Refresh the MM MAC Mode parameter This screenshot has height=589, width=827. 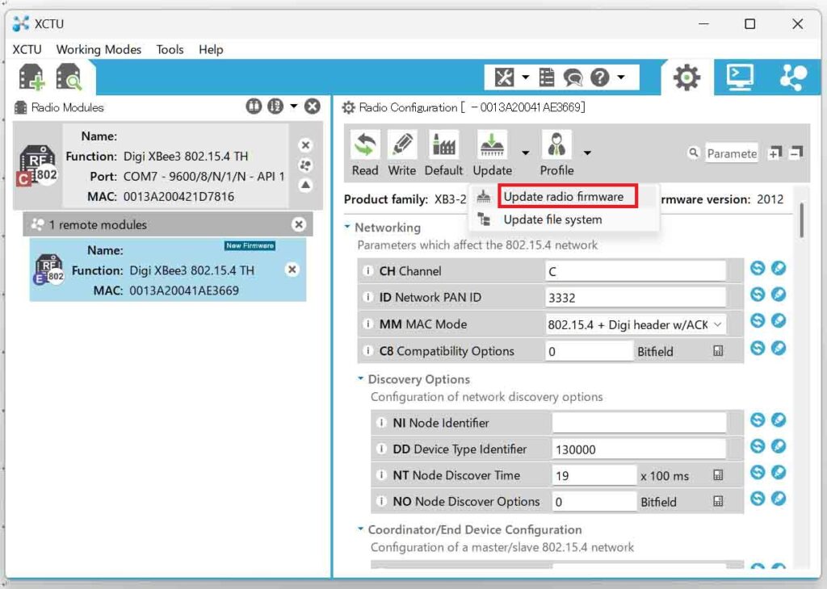(x=758, y=320)
